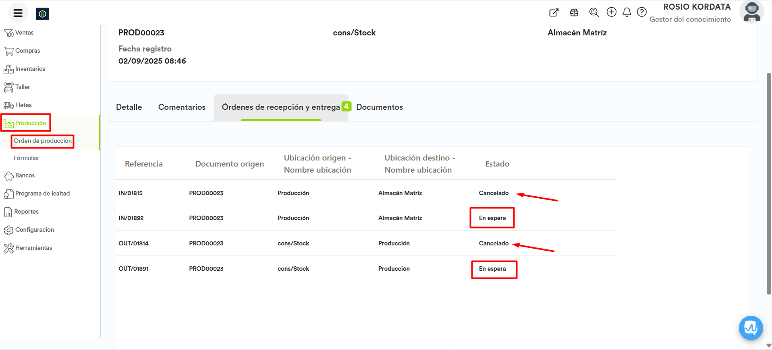Open Fórmulas under Producción
The image size is (772, 350).
[26, 158]
